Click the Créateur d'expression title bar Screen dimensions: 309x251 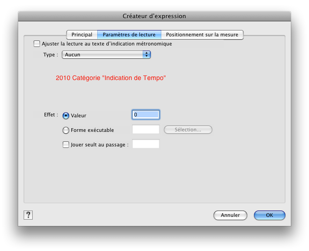(154, 16)
